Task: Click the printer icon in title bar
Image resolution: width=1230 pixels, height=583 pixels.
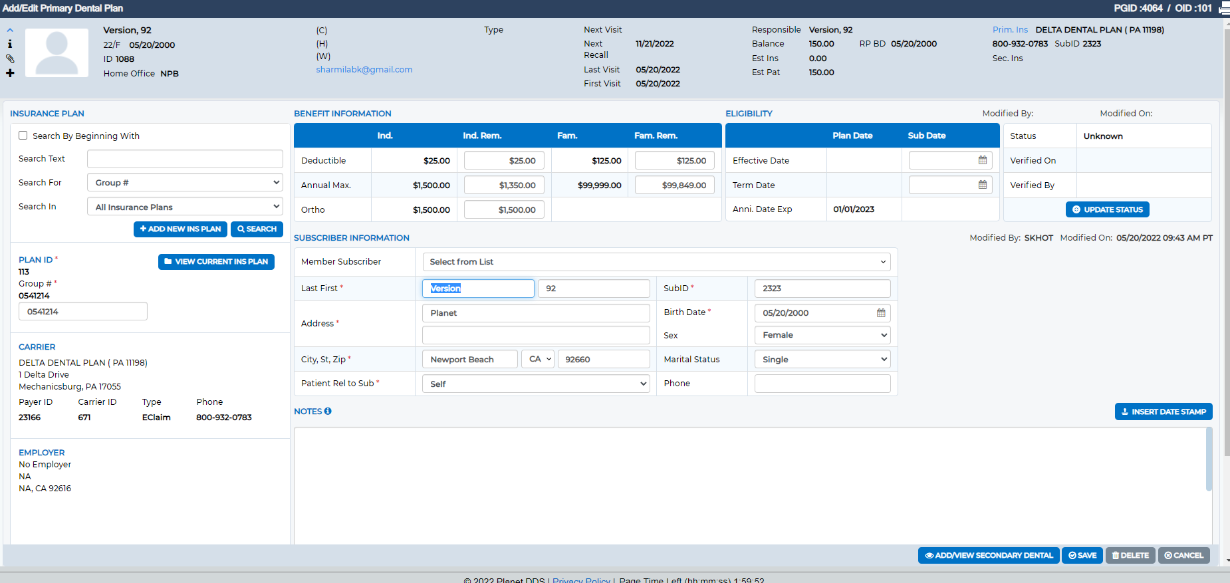Action: (x=1224, y=9)
